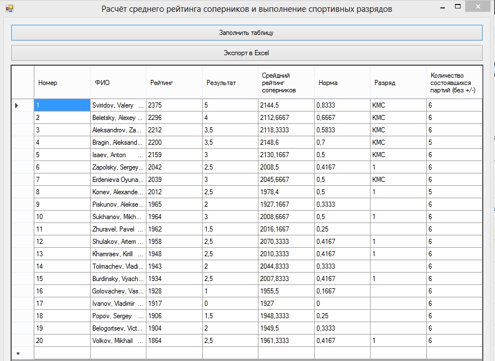Select the cell Ivanov, Vladimir
The height and width of the screenshot is (361, 495).
tap(118, 303)
